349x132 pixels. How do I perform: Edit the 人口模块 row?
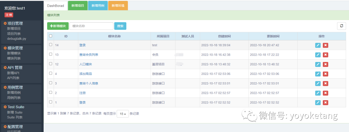pos(318,64)
